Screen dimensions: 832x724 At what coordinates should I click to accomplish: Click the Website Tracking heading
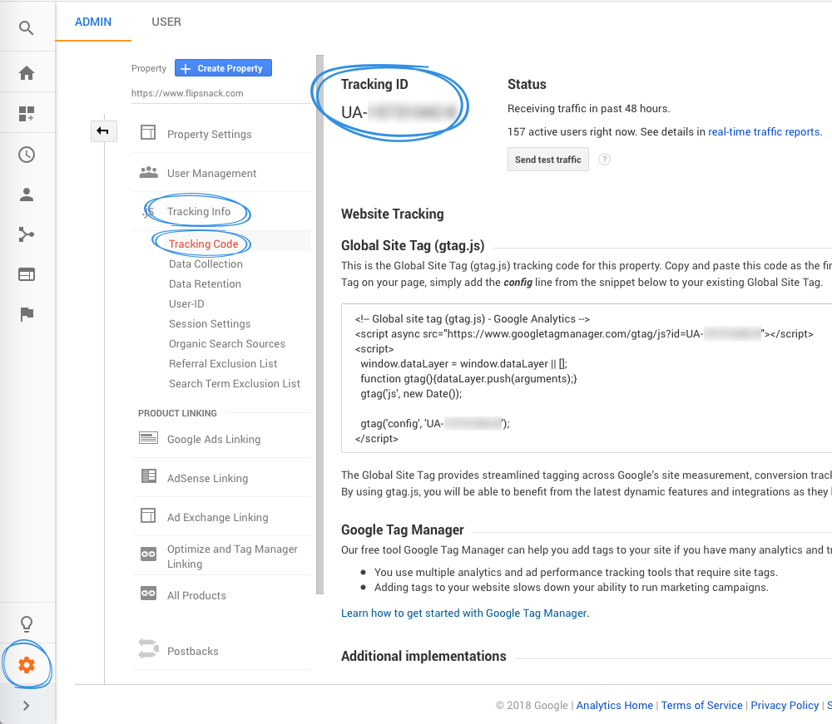393,214
